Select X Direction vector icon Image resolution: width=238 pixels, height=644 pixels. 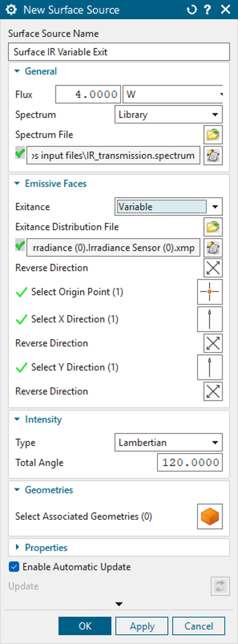coord(210,319)
